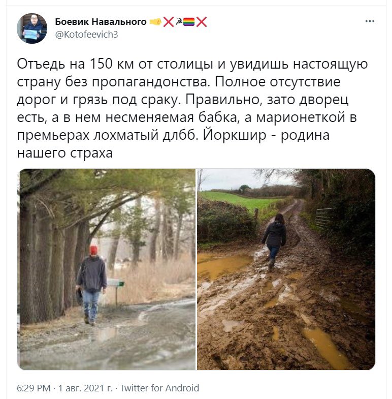Open the @Kotofeevich3 handle link
The height and width of the screenshot is (399, 392).
click(x=86, y=35)
